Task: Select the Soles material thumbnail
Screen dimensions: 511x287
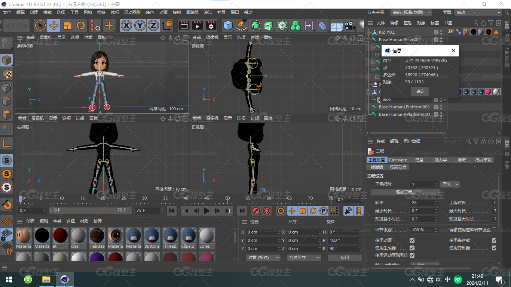Action: 206,238
